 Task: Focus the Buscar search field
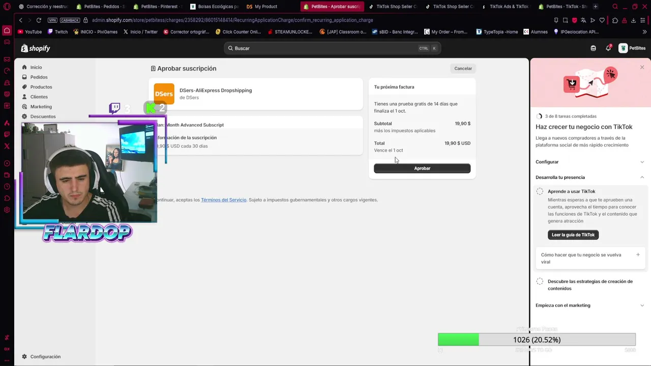[x=332, y=48]
